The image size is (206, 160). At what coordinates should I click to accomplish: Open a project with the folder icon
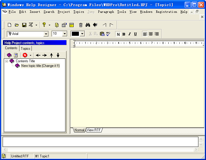click(17, 25)
